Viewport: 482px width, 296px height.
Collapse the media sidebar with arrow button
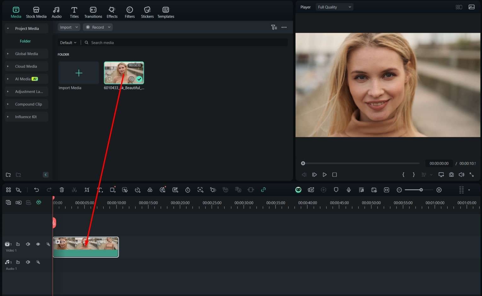pos(46,175)
